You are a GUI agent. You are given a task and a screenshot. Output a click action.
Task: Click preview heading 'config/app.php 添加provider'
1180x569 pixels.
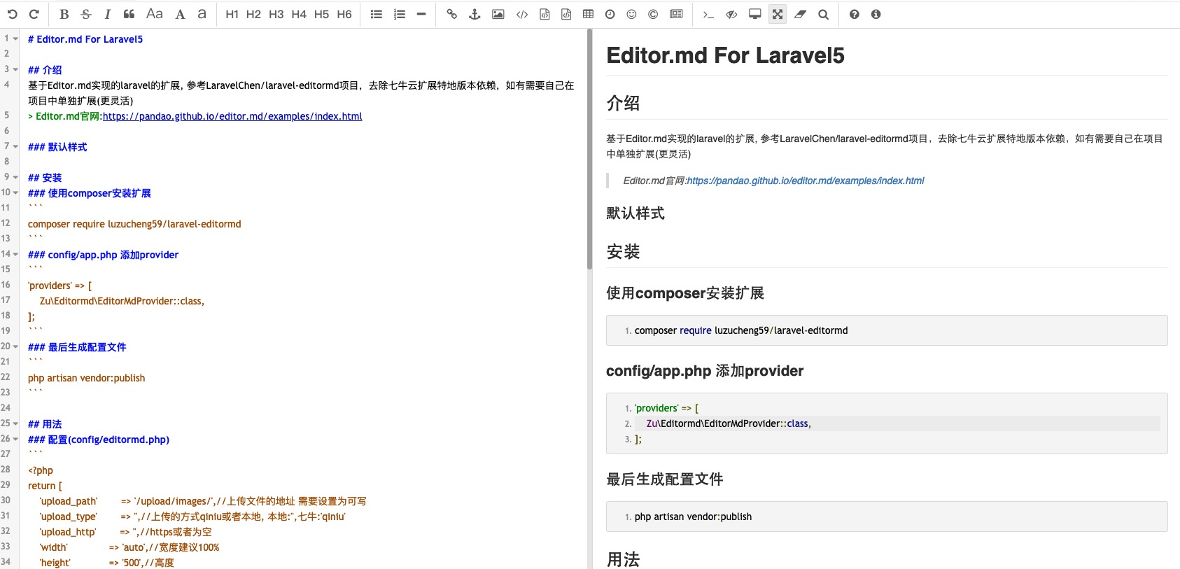point(705,371)
